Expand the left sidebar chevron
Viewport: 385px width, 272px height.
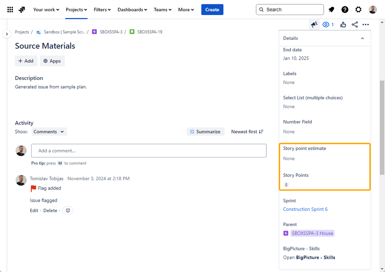(x=7, y=34)
